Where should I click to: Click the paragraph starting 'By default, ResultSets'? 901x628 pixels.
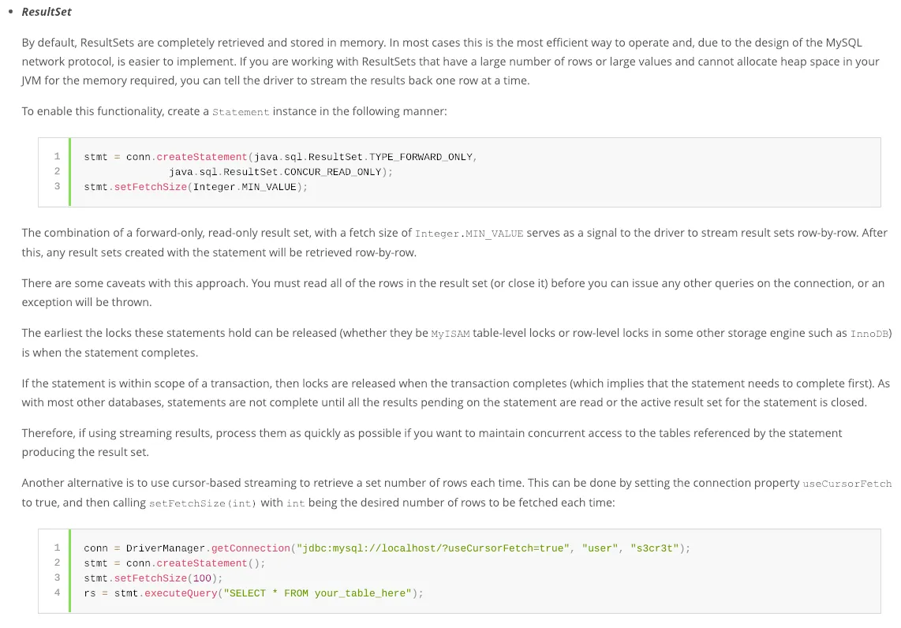click(450, 62)
